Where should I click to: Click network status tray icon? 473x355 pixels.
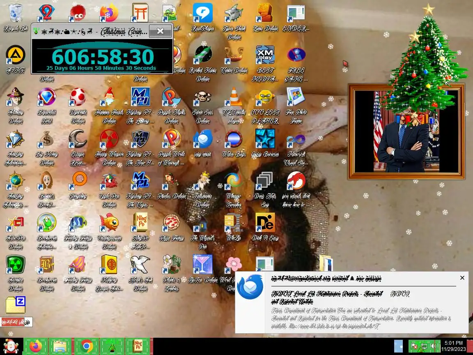(424, 346)
